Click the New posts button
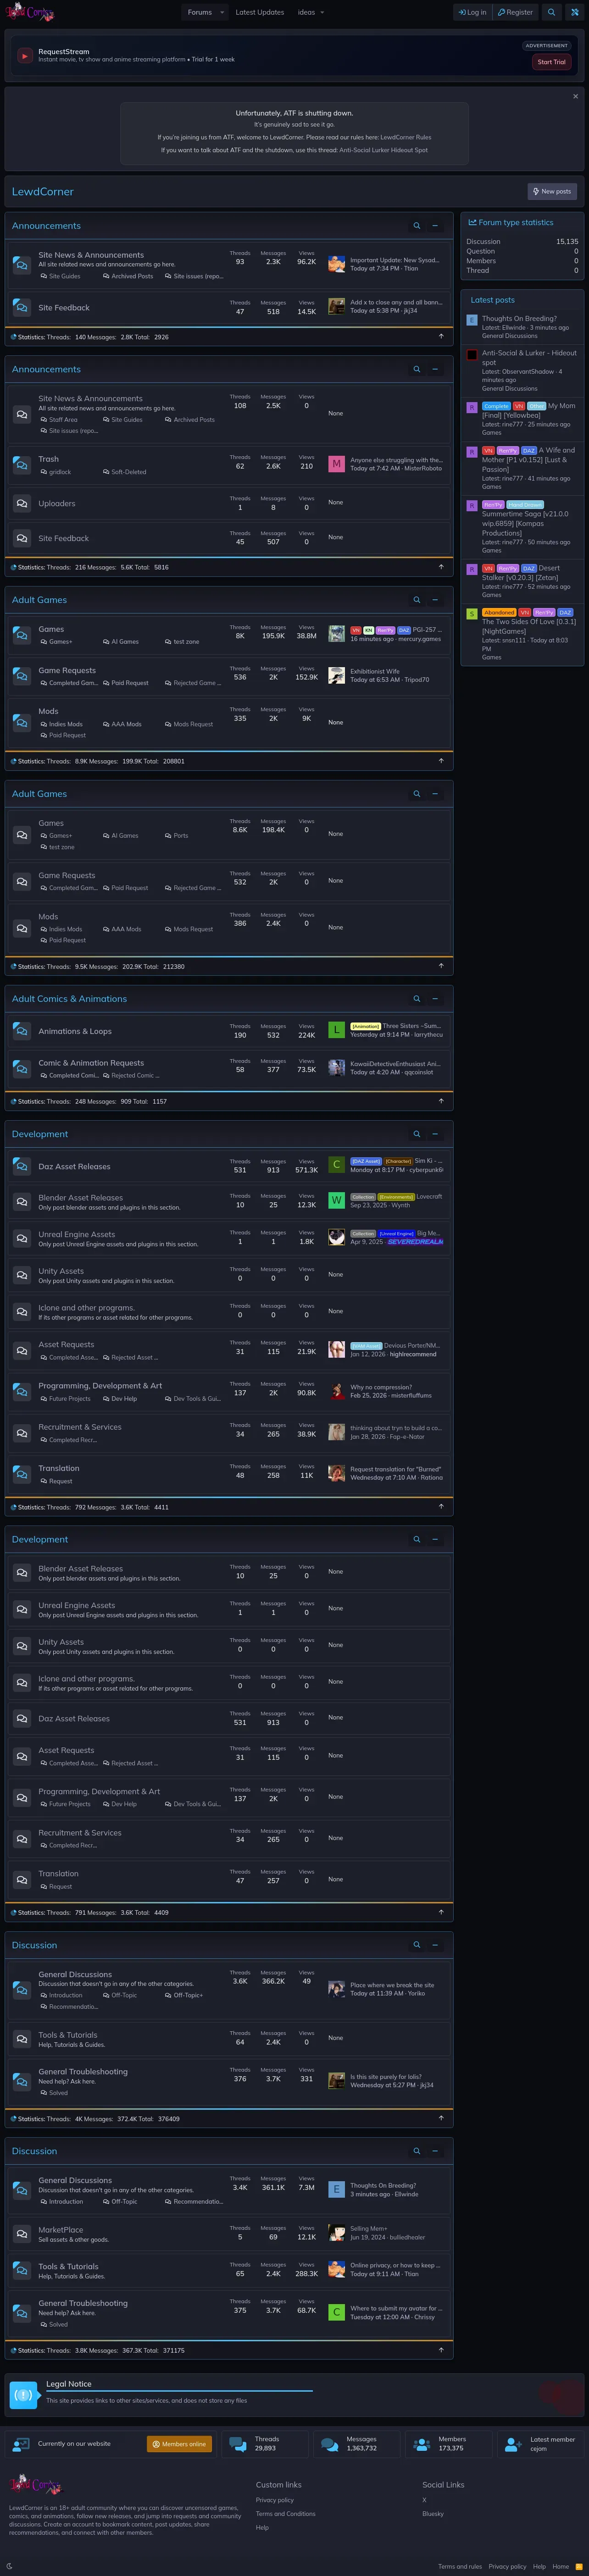The width and height of the screenshot is (589, 2576). point(552,191)
